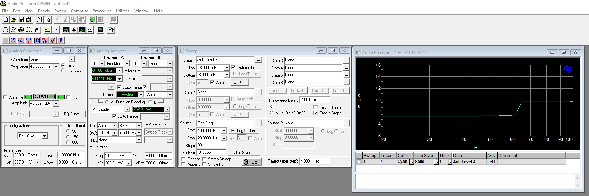Screen dimensions: 589x196
Task: Click the OUTPUTS ON button
Action: (44, 97)
